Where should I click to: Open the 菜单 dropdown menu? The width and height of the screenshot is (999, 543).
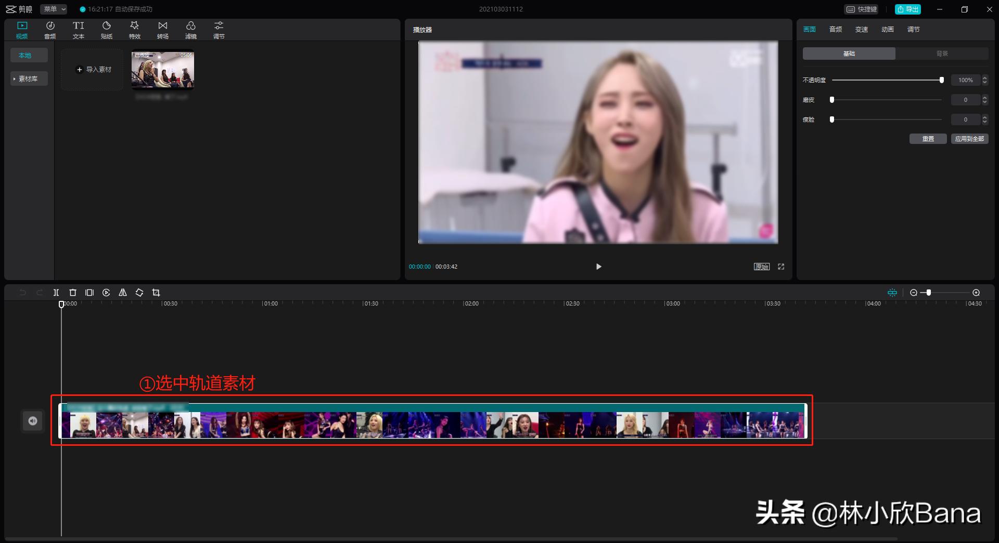pyautogui.click(x=54, y=9)
